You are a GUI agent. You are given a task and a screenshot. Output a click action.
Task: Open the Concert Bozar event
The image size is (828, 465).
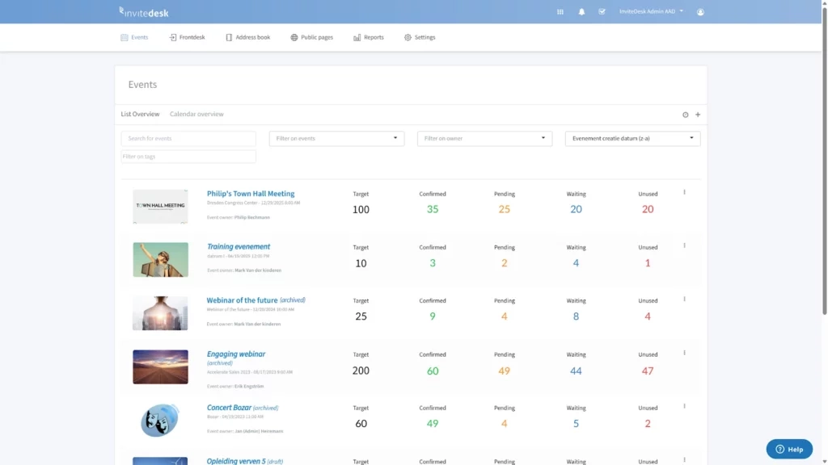[229, 408]
